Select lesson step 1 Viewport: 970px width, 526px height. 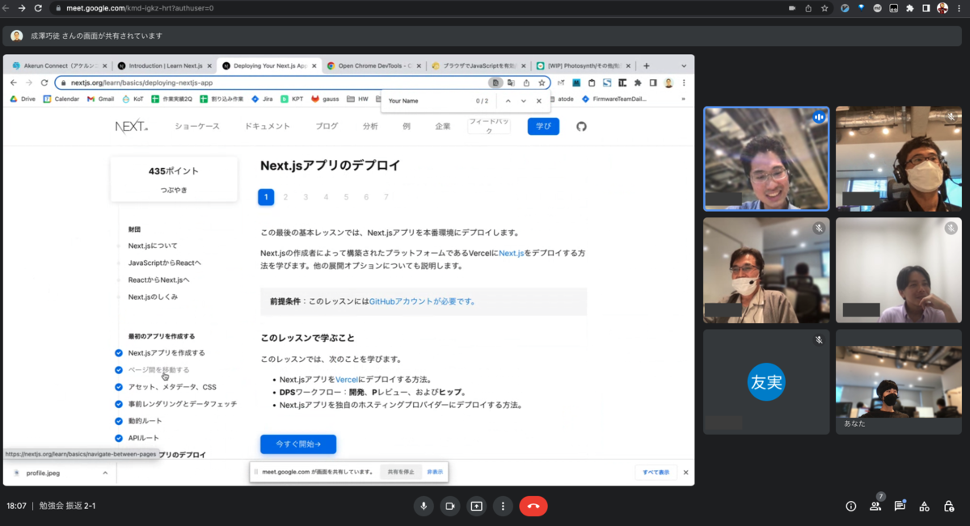click(x=266, y=197)
